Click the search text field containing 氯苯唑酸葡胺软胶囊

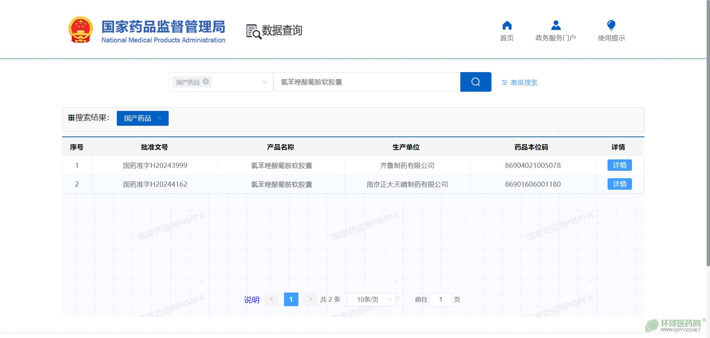click(x=366, y=82)
